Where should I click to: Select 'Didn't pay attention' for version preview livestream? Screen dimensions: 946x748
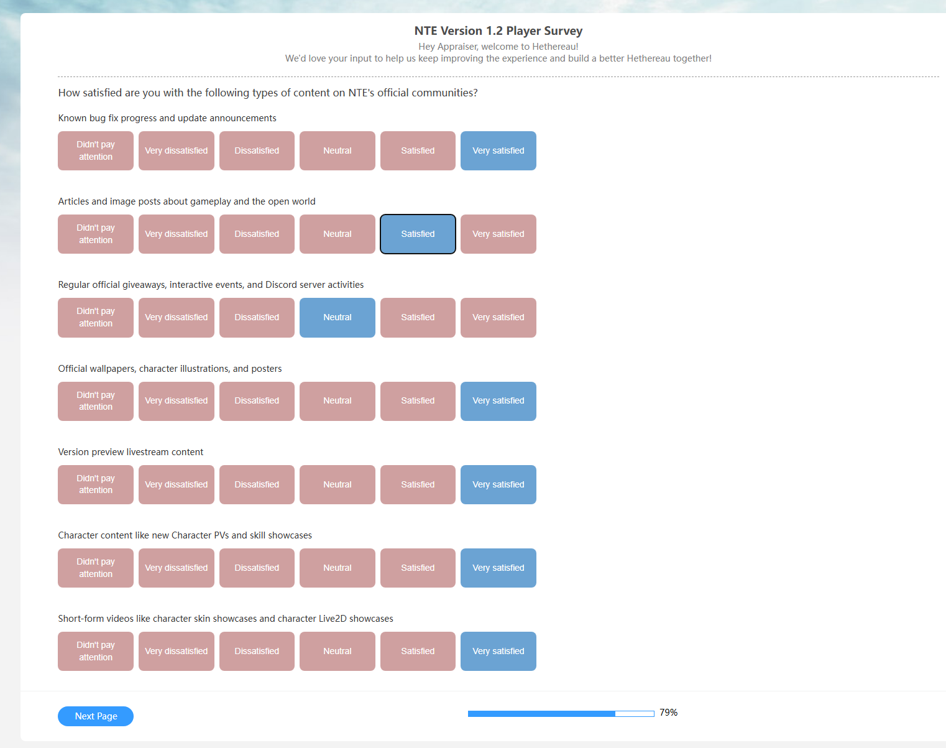click(x=96, y=484)
